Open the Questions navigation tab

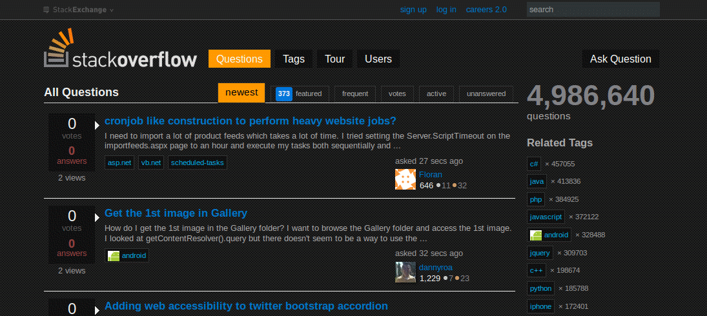click(x=240, y=59)
